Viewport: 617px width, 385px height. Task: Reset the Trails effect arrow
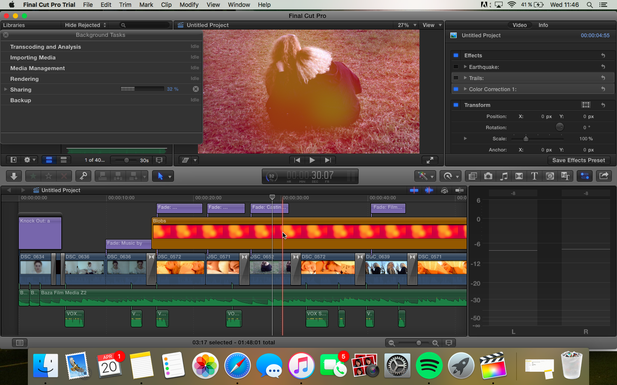click(603, 78)
